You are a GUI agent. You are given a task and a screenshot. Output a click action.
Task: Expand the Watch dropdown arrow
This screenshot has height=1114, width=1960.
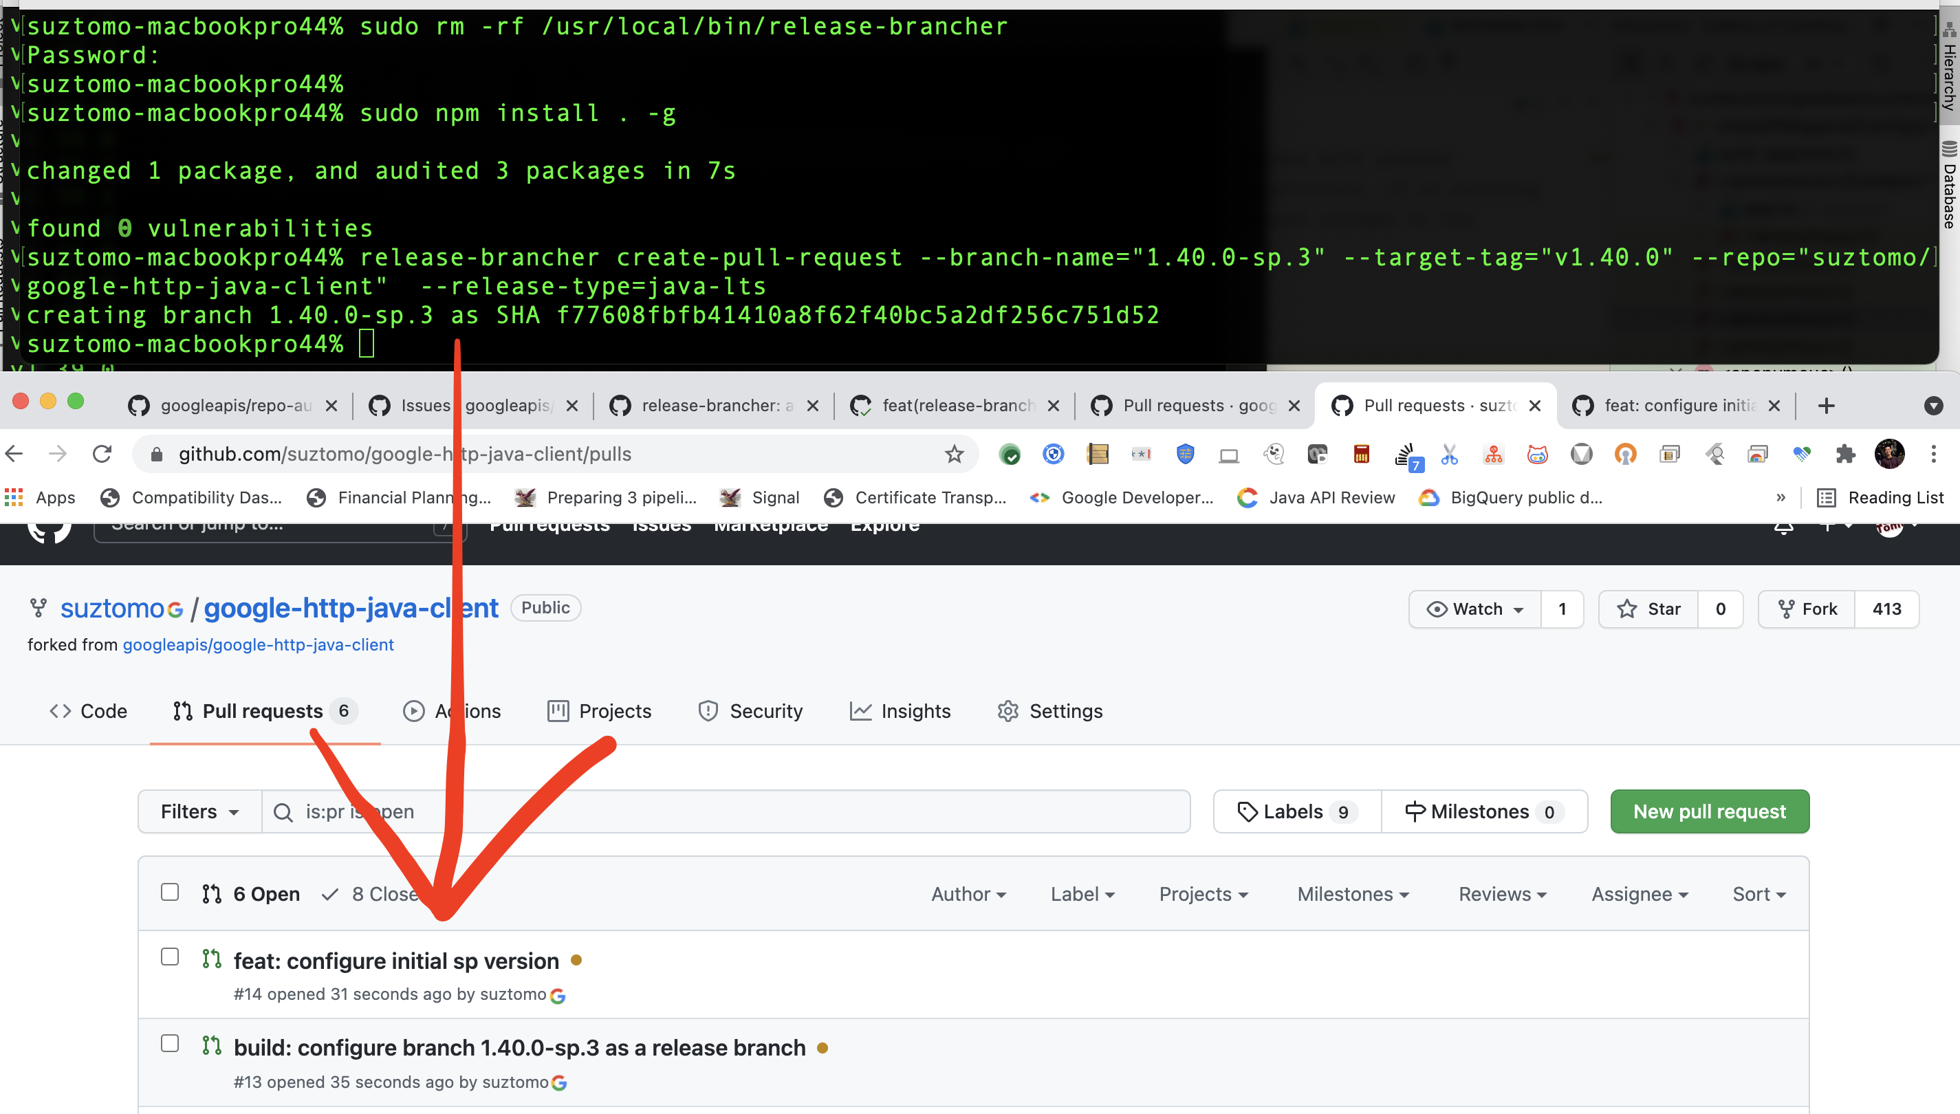point(1520,609)
